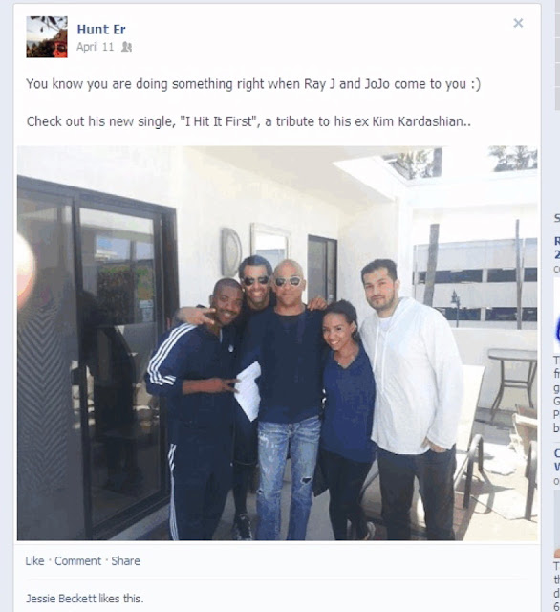
Task: Click the friends audience icon beside April 11
Action: 126,47
